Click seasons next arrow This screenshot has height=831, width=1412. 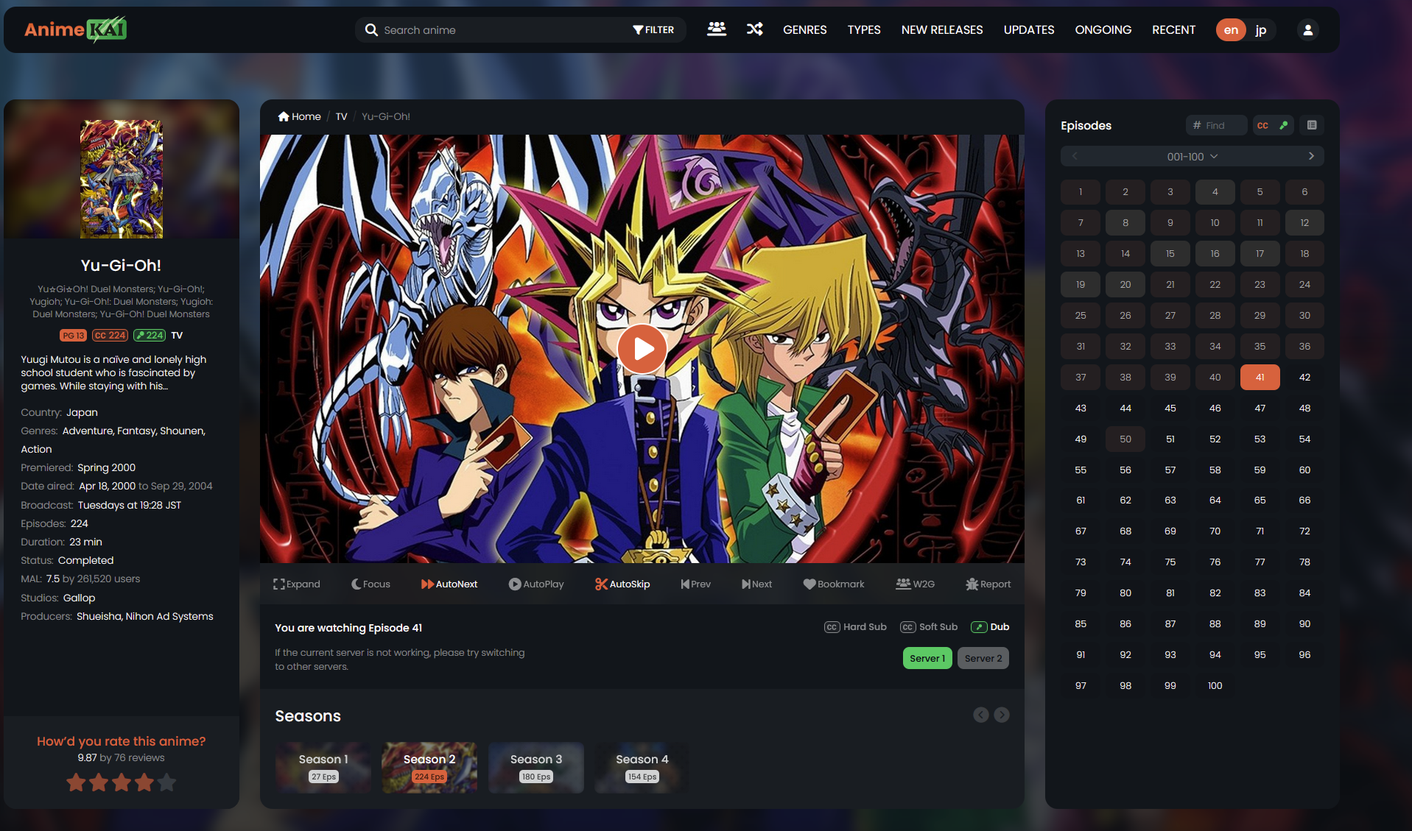1002,715
